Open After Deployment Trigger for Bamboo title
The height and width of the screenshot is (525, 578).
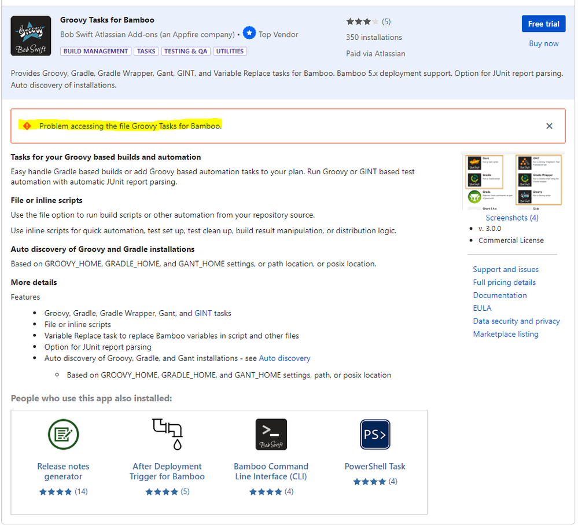click(167, 472)
